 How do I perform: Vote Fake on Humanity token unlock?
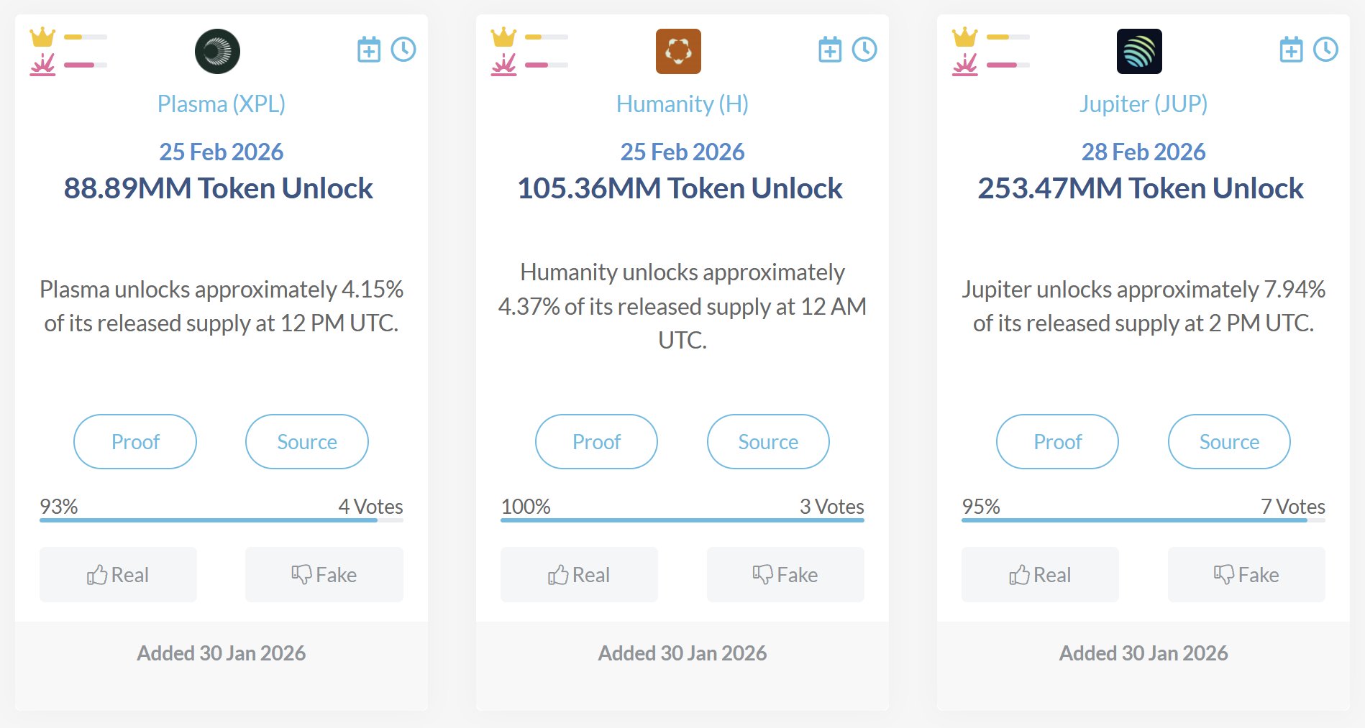[785, 574]
